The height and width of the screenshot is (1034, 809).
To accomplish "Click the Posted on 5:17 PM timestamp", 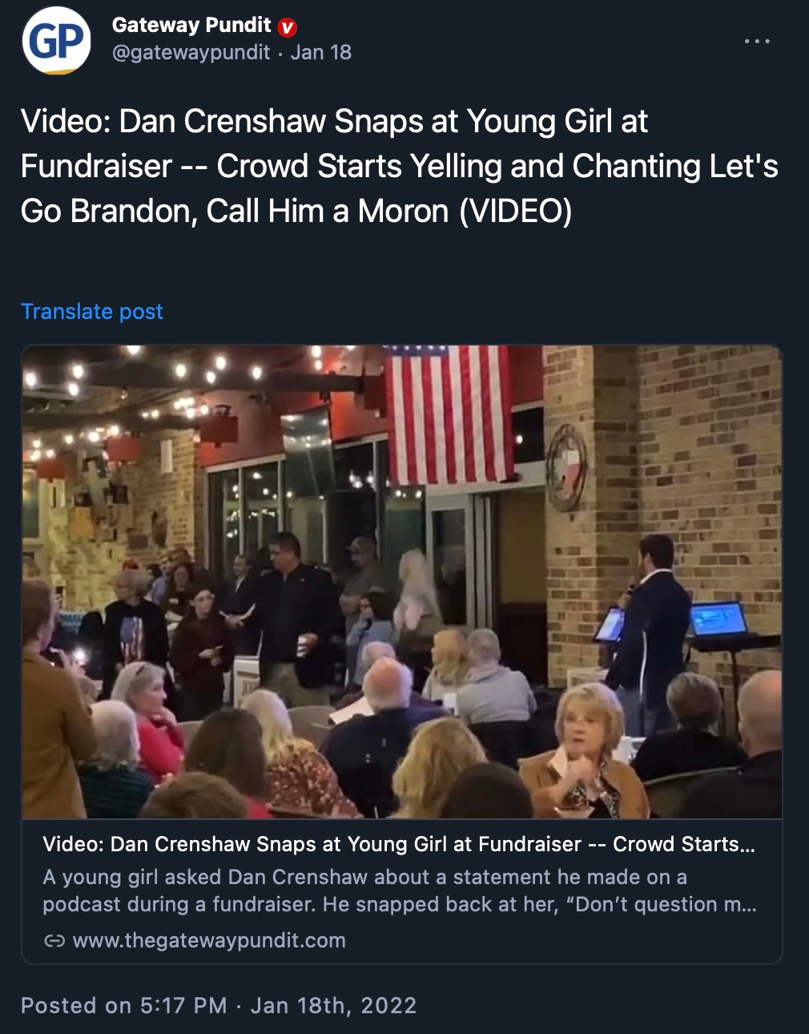I will pyautogui.click(x=219, y=1006).
